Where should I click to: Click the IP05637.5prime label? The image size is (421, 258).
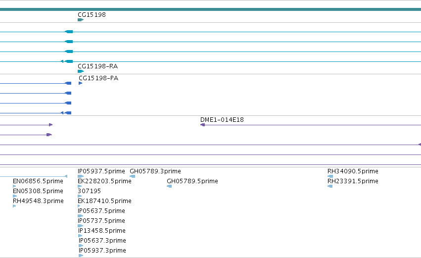[x=101, y=211]
